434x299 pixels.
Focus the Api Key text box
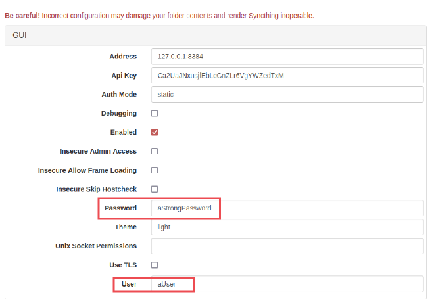pyautogui.click(x=287, y=76)
